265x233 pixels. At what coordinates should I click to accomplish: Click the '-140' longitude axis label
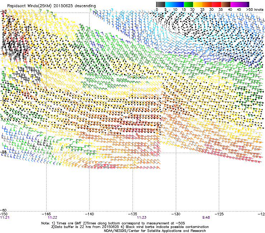tap(89, 214)
